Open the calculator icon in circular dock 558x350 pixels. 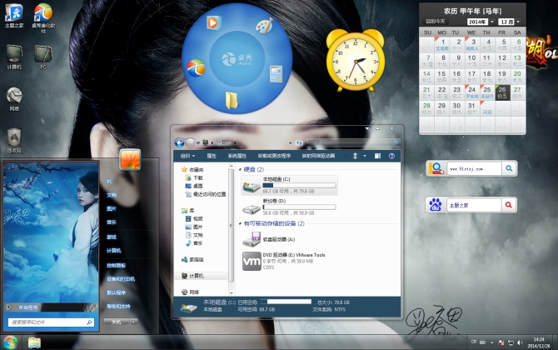277,74
